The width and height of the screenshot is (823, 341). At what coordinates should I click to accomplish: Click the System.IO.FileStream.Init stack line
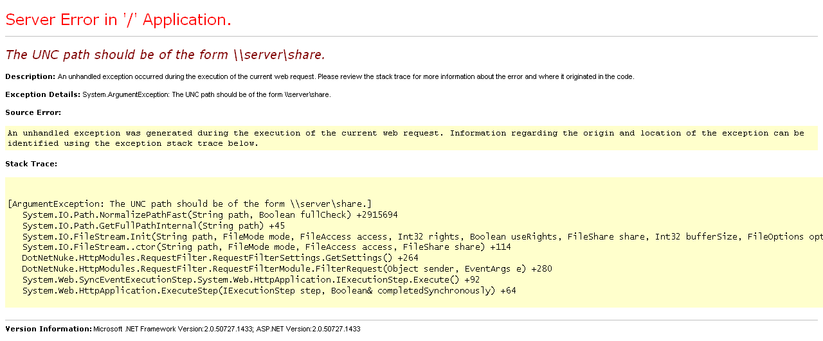422,236
